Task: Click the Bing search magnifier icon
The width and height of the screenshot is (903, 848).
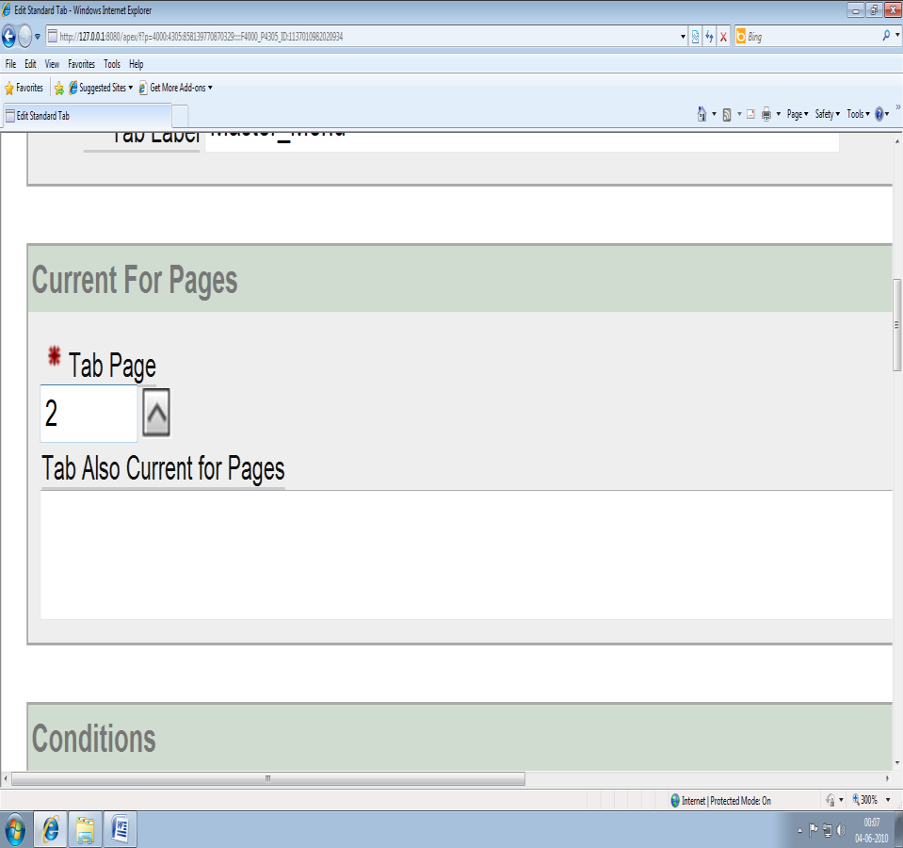Action: 886,37
